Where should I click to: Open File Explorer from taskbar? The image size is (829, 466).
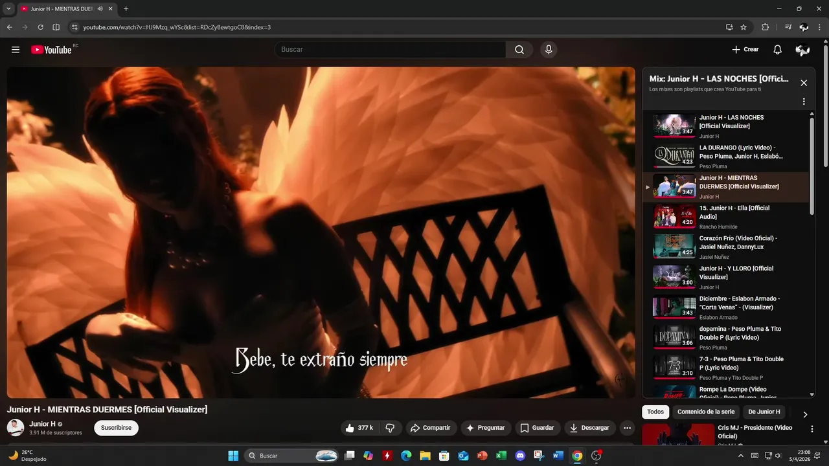coord(426,456)
